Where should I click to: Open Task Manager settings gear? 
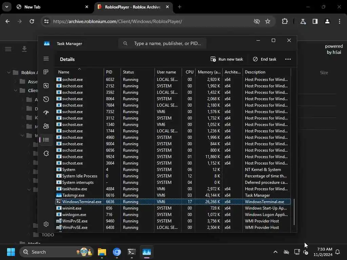click(46, 224)
